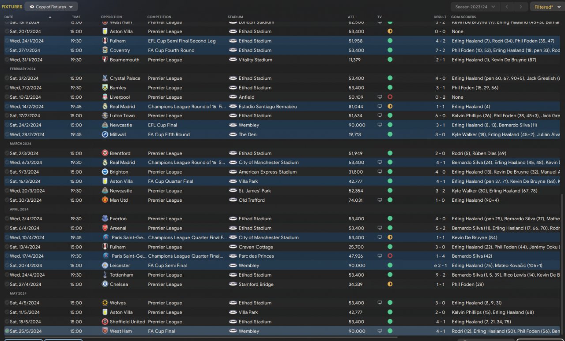Open the Estadio Santiago Bernabéu stadium link

click(267, 107)
